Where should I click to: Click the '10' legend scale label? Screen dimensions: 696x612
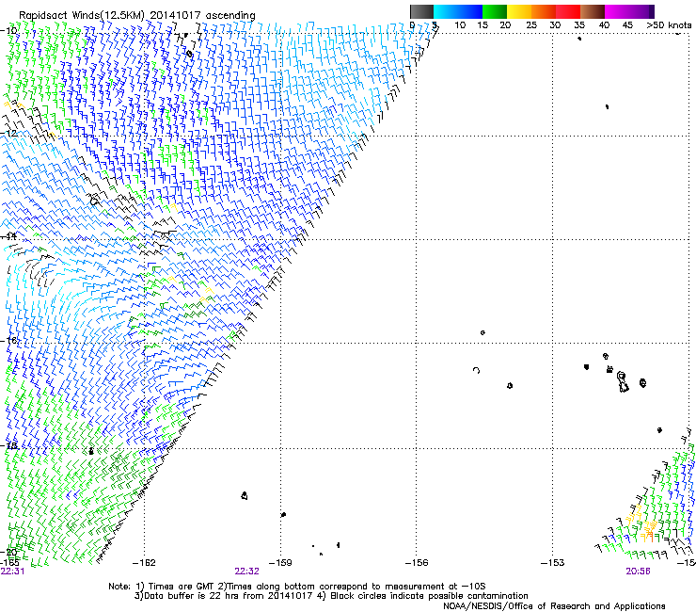coord(460,25)
